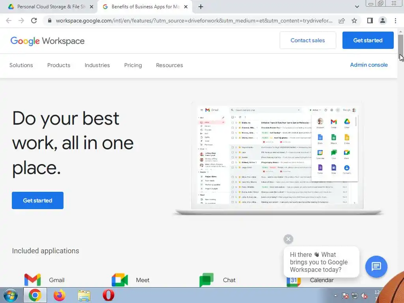Launch Opera from the taskbar
The height and width of the screenshot is (303, 404).
(x=108, y=295)
